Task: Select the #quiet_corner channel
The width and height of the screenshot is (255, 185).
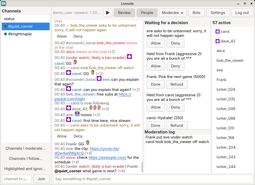Action: [x=26, y=26]
